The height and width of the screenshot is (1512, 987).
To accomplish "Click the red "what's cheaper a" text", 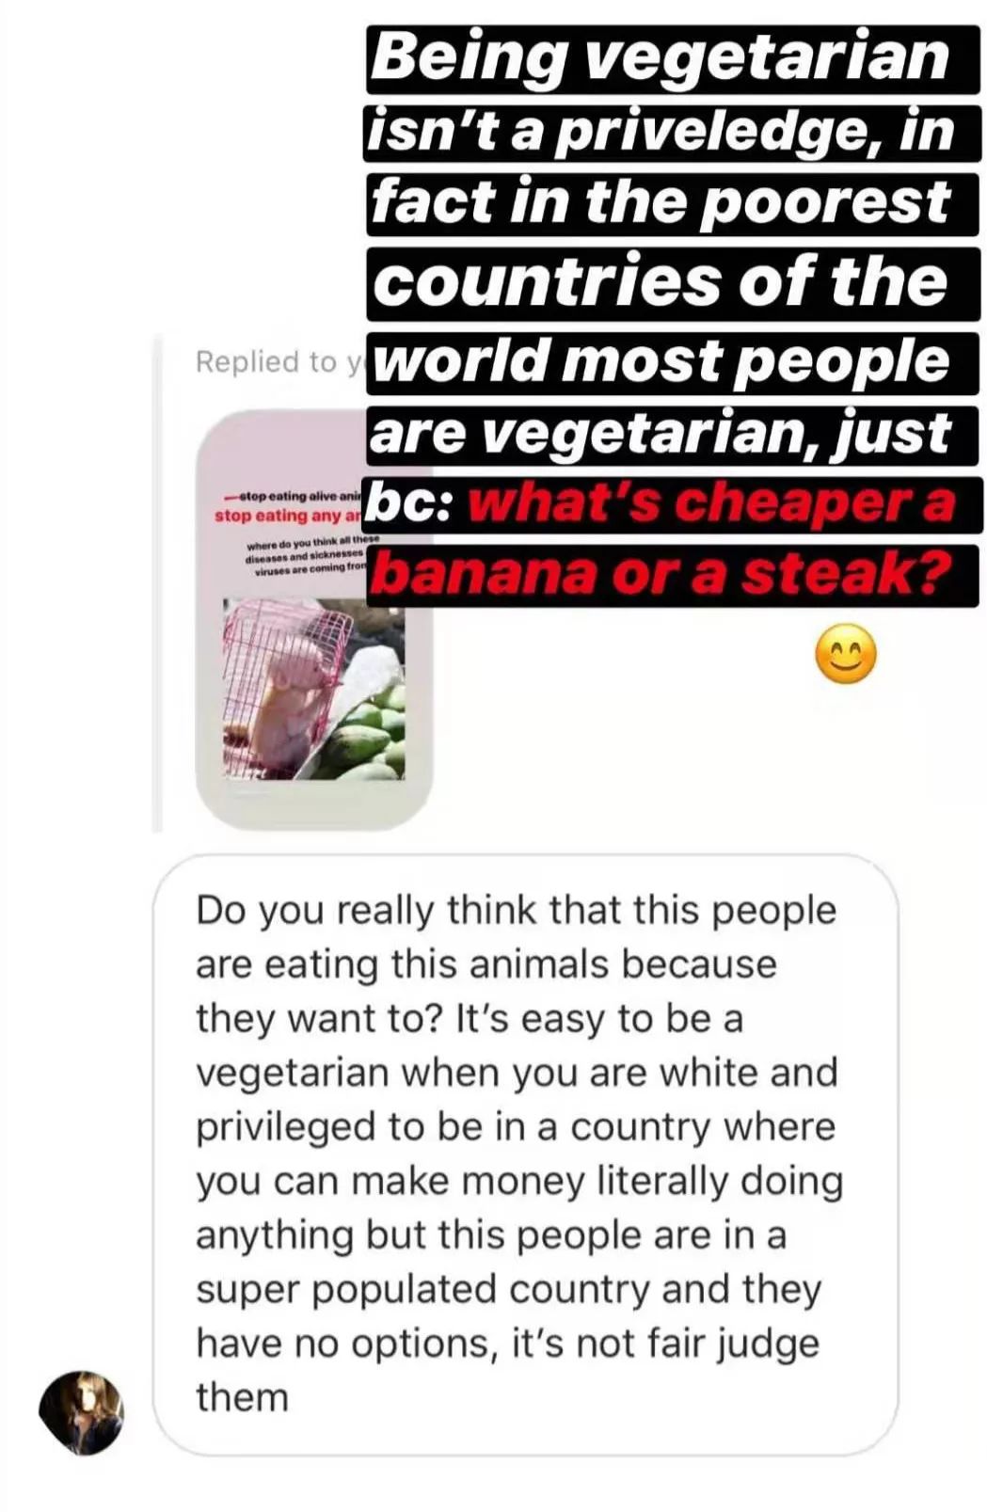I will coord(712,504).
